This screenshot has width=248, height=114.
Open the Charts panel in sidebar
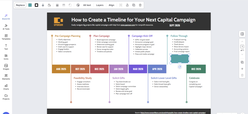(x=6, y=87)
